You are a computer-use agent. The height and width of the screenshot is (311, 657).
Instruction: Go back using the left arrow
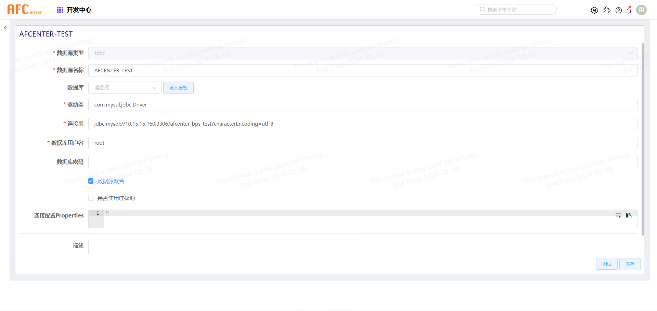7,28
